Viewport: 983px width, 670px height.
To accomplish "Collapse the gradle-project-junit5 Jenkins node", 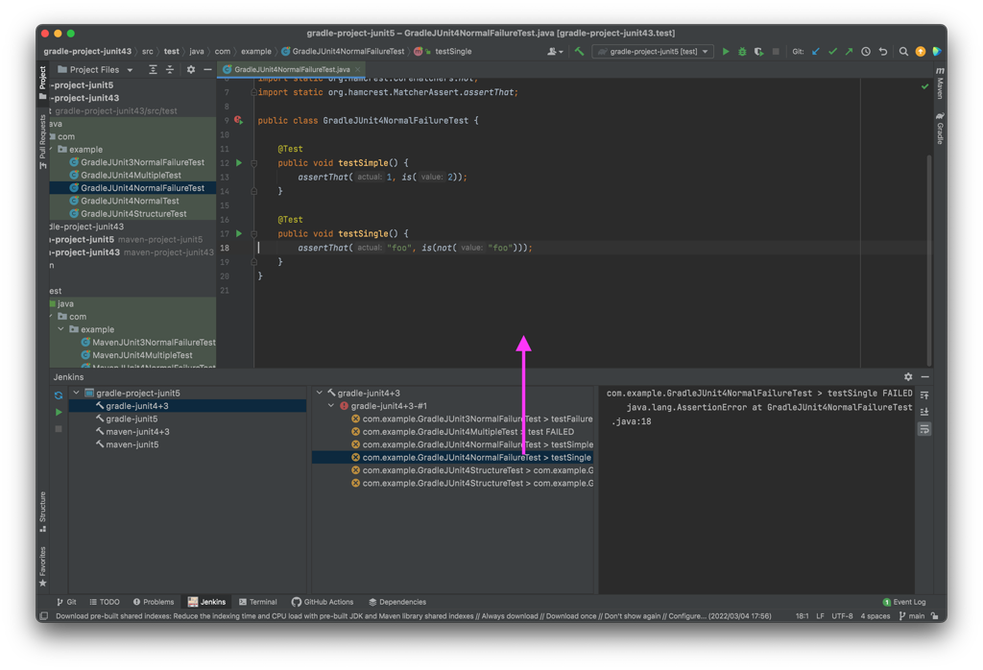I will [77, 393].
